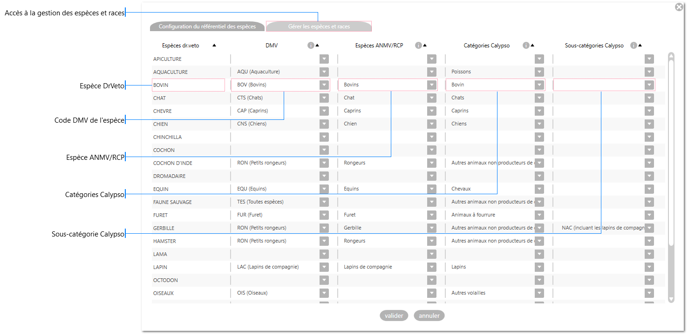Select the FURET species name

tap(160, 215)
